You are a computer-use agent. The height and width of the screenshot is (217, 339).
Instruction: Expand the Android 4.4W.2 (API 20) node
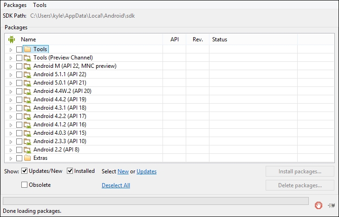11,92
